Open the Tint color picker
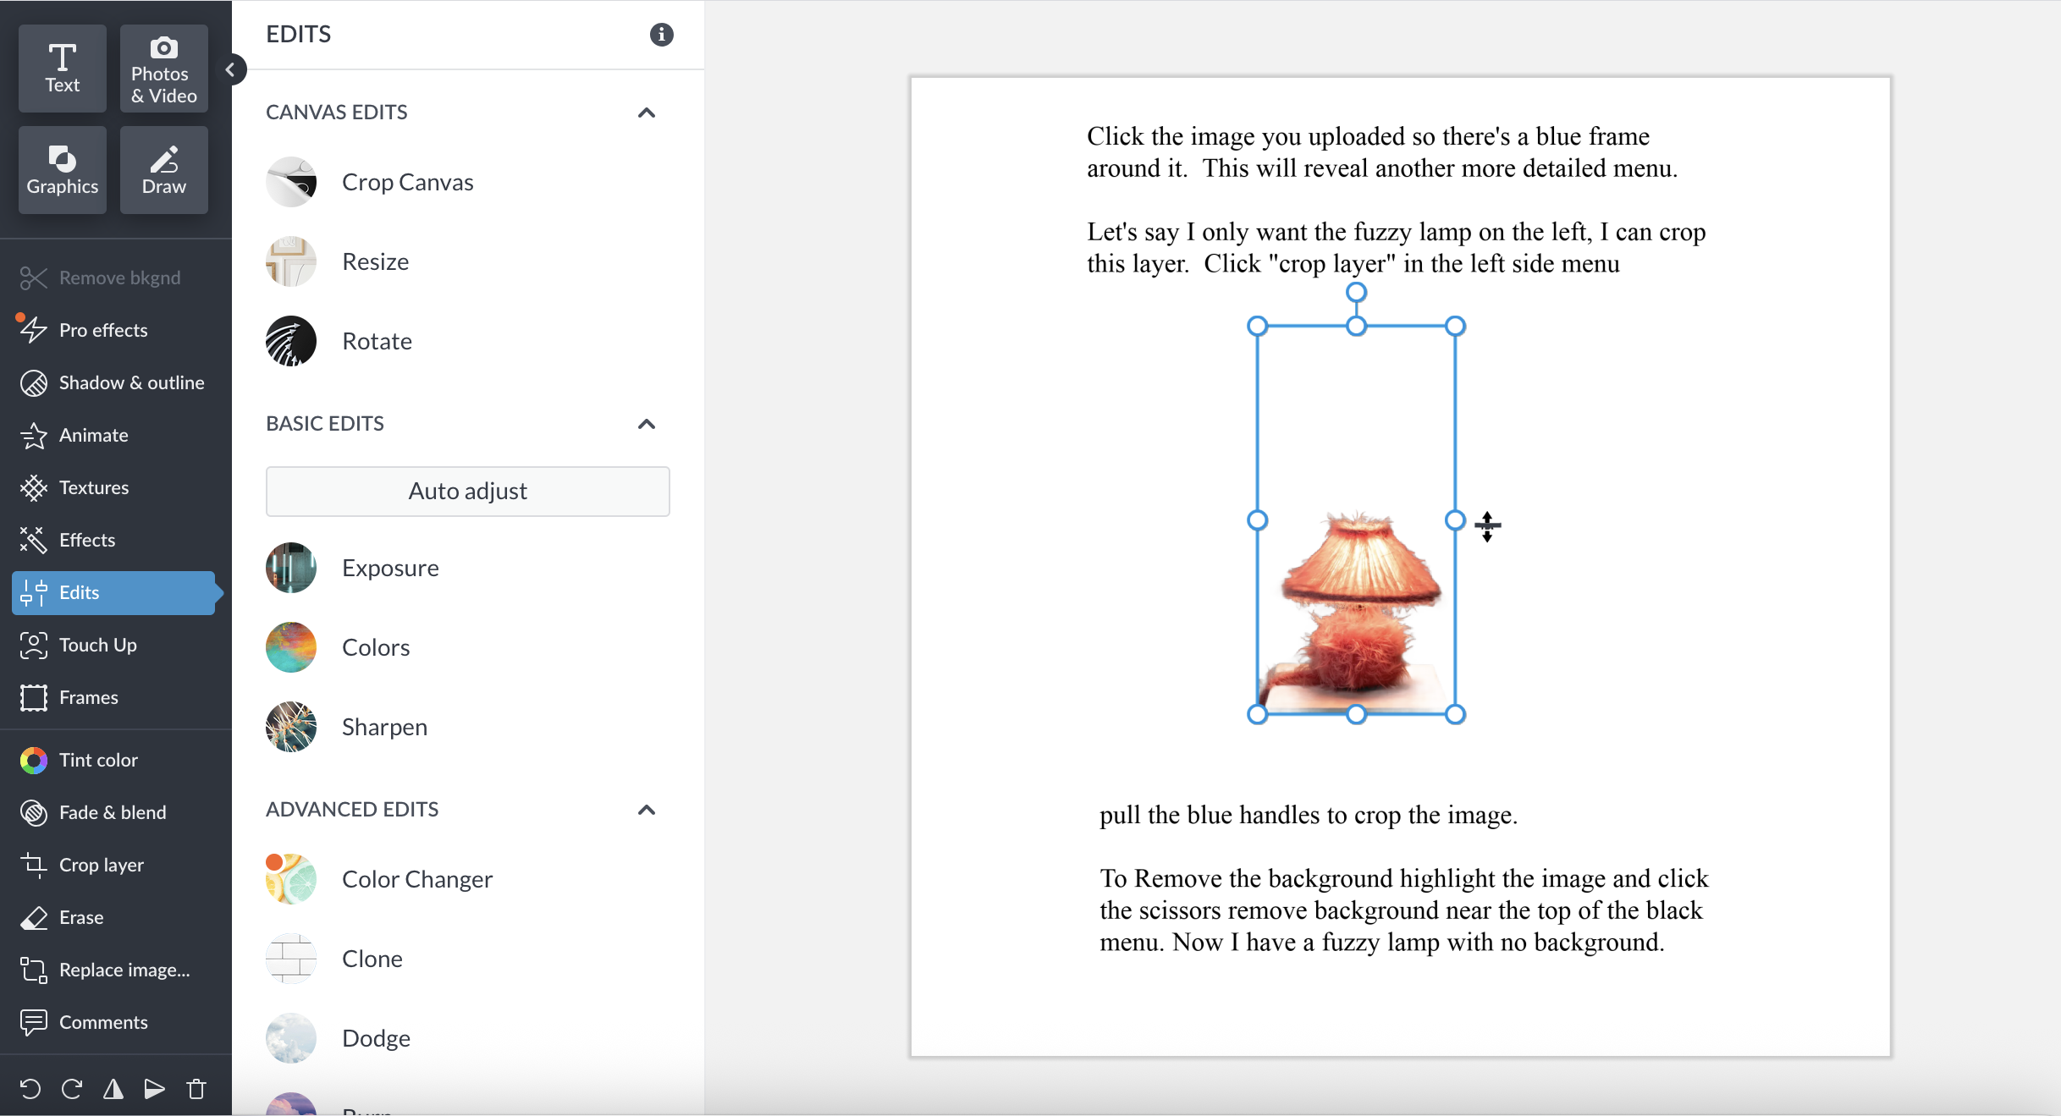2061x1116 pixels. tap(98, 760)
